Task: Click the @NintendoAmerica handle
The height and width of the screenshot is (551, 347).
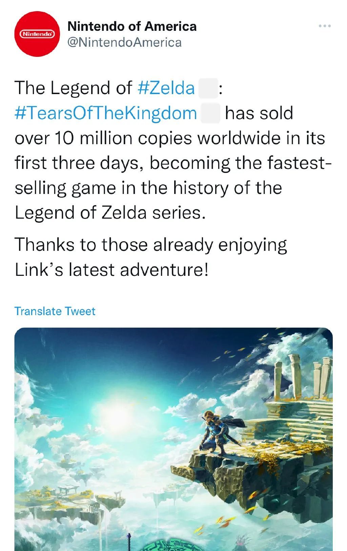Action: click(124, 42)
